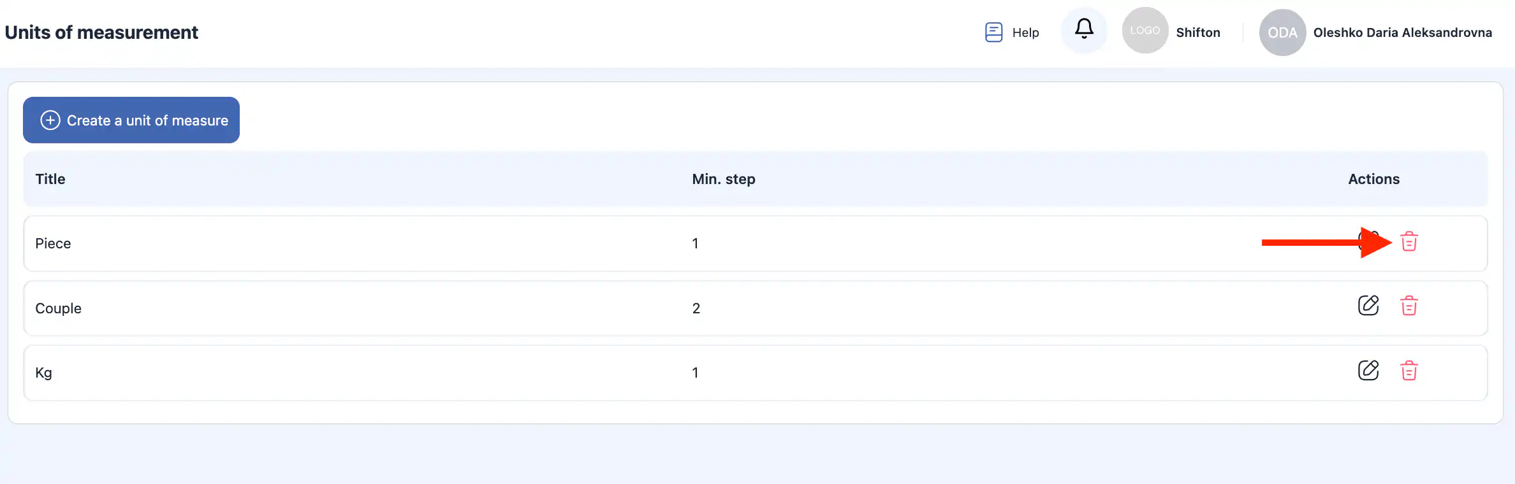Edit the Couple unit of measure
Image resolution: width=1515 pixels, height=484 pixels.
(1368, 306)
